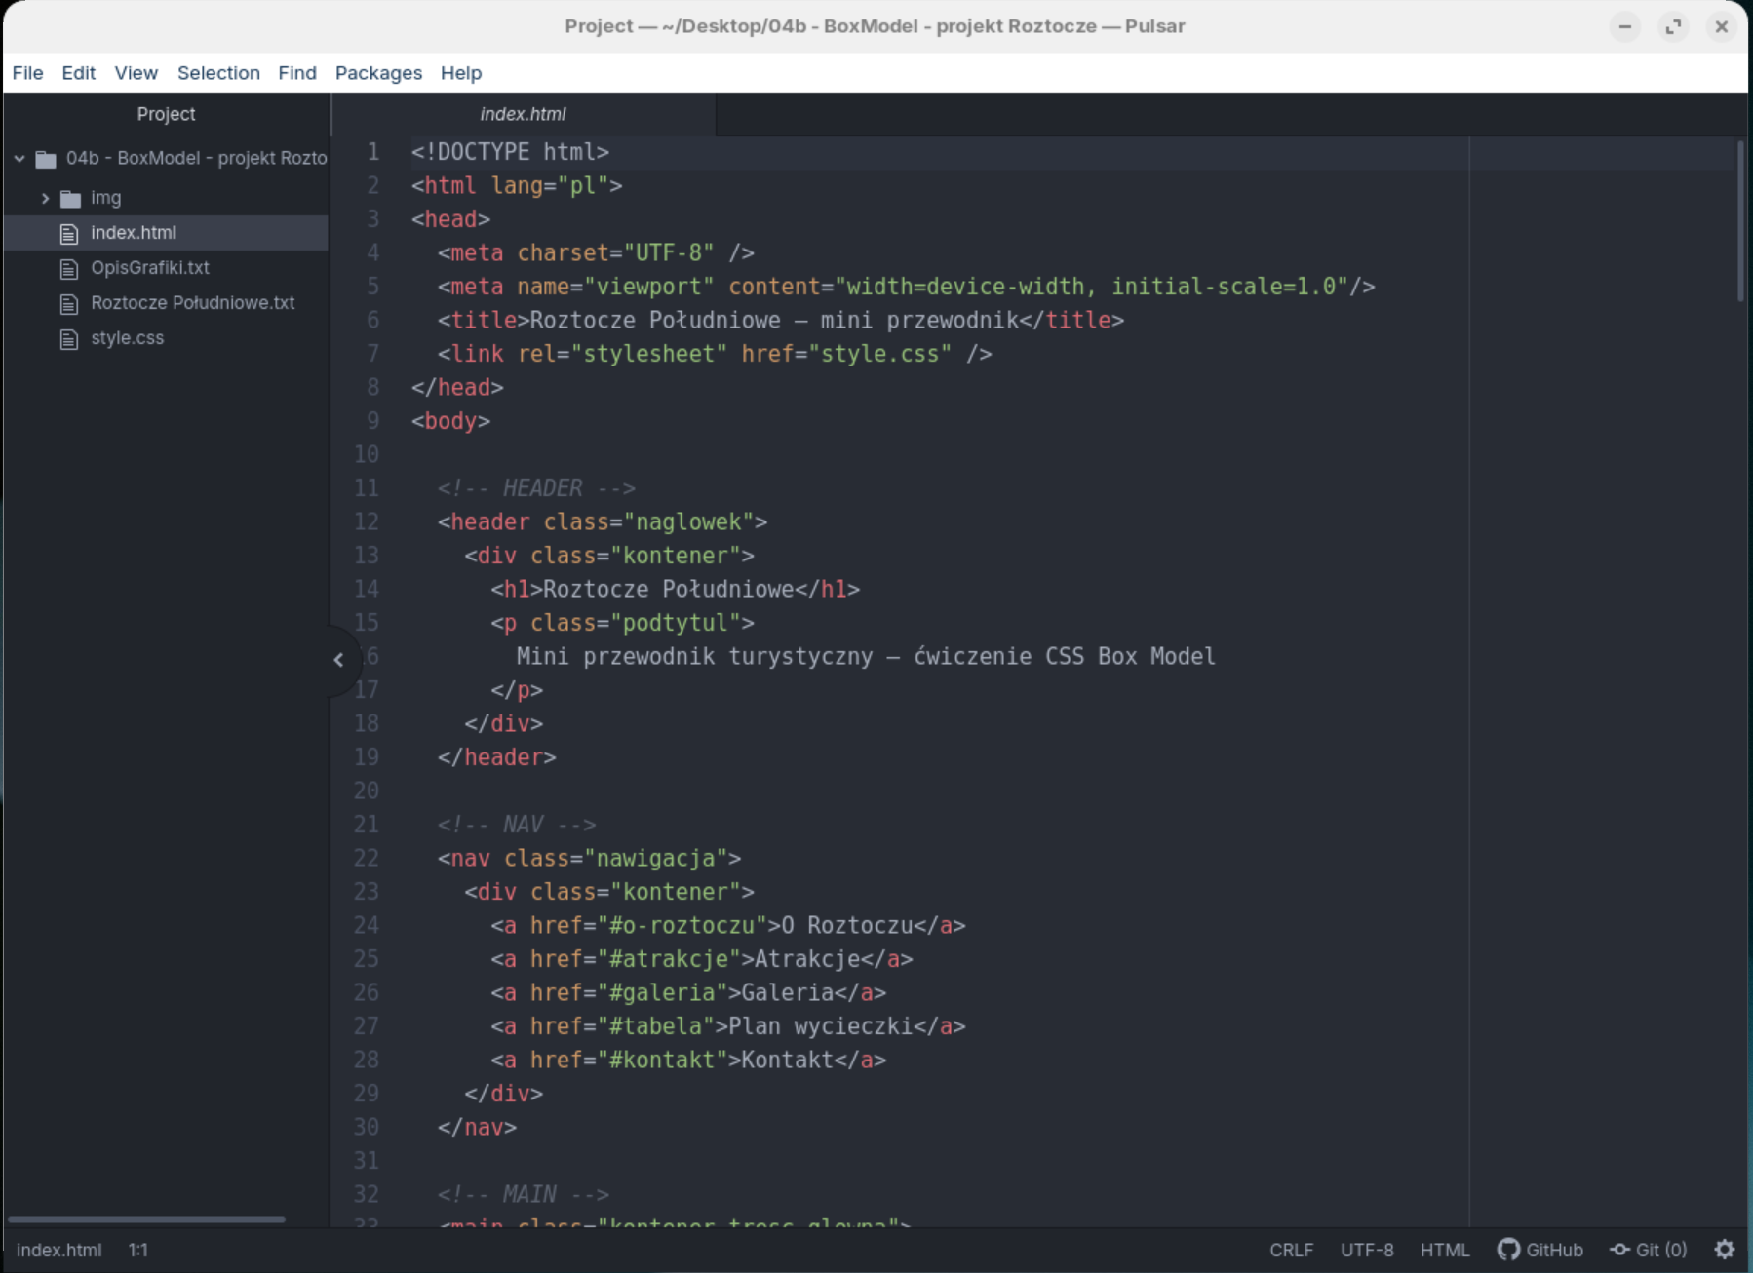Expand the img folder chevron
Viewport: 1753px width, 1273px height.
45,198
